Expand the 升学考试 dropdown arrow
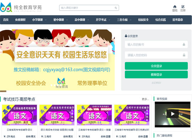This screenshot has height=138, width=192. coord(110,20)
